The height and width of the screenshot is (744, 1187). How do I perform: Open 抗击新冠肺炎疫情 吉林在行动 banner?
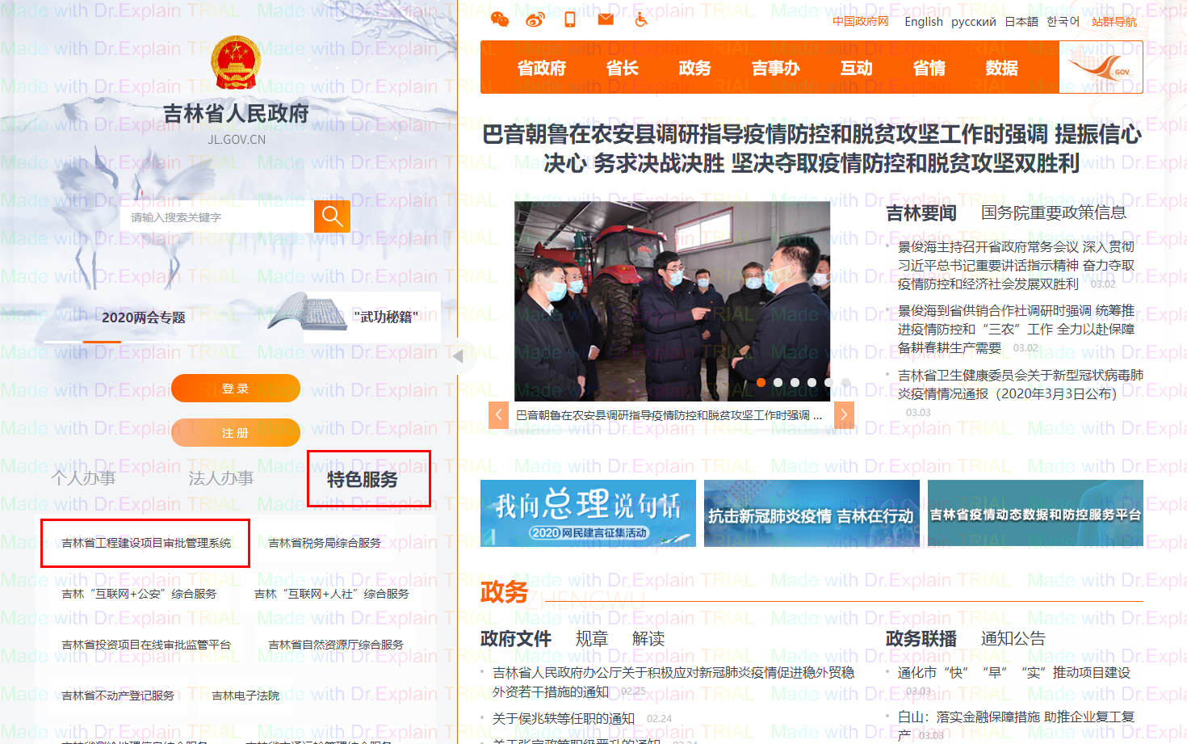812,513
